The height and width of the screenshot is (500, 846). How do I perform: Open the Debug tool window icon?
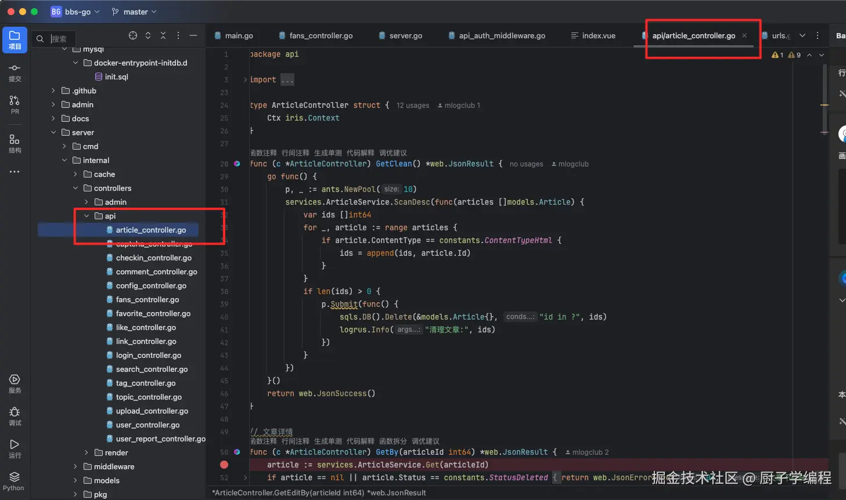tap(15, 416)
